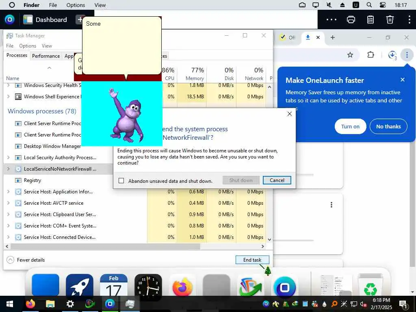Open OneLaunch bar vertical dots menu
This screenshot has height=312, width=416.
tap(409, 19)
